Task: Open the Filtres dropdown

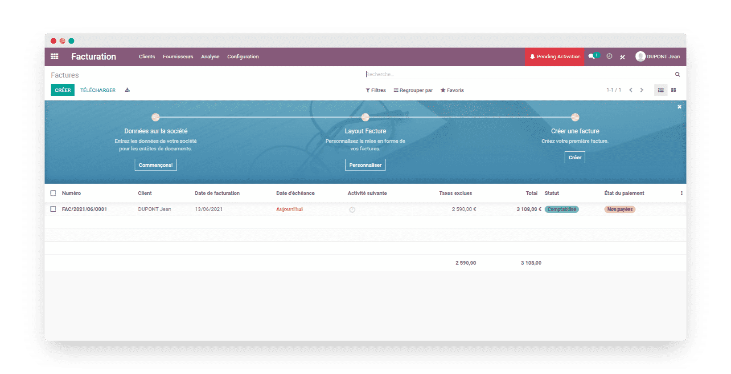Action: tap(376, 90)
